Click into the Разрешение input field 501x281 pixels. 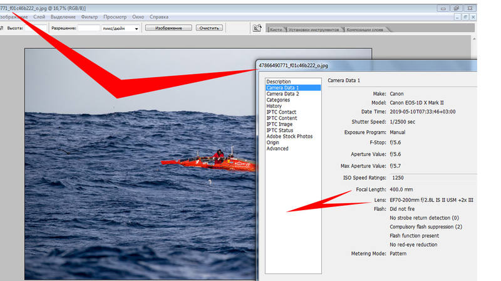click(x=89, y=28)
